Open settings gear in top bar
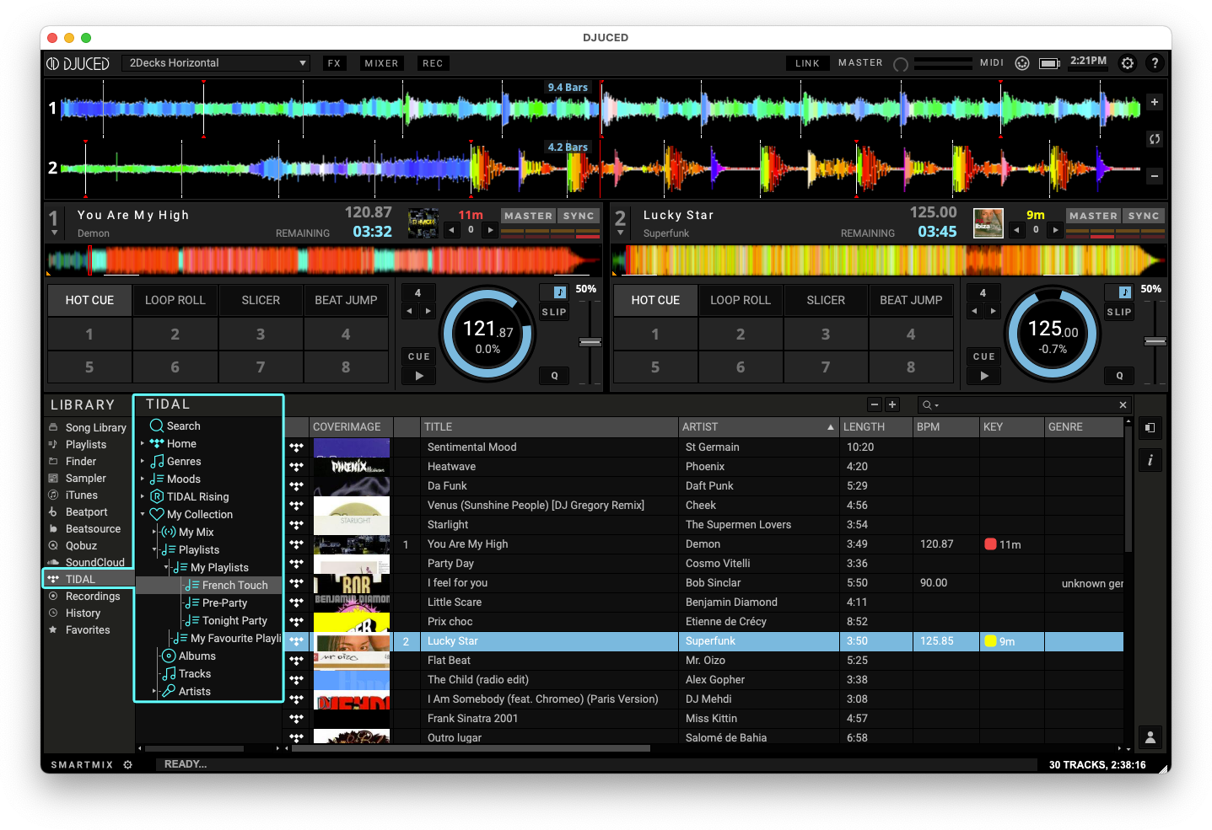The image size is (1212, 830). 1127,63
